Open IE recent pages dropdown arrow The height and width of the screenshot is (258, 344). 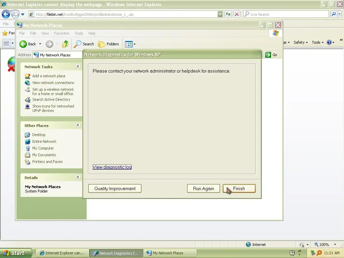point(23,14)
